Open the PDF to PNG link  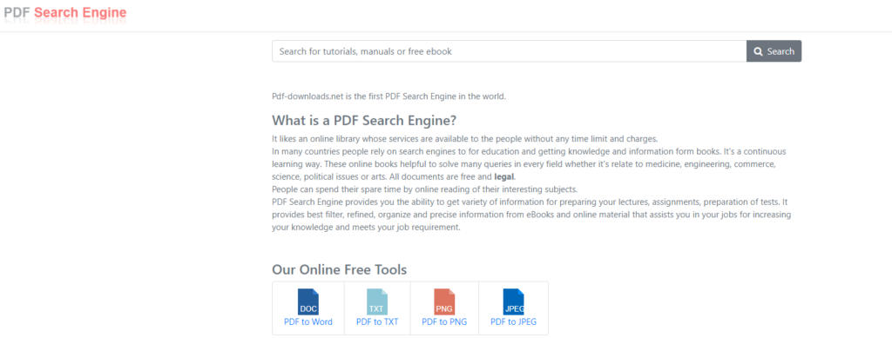[x=444, y=322]
